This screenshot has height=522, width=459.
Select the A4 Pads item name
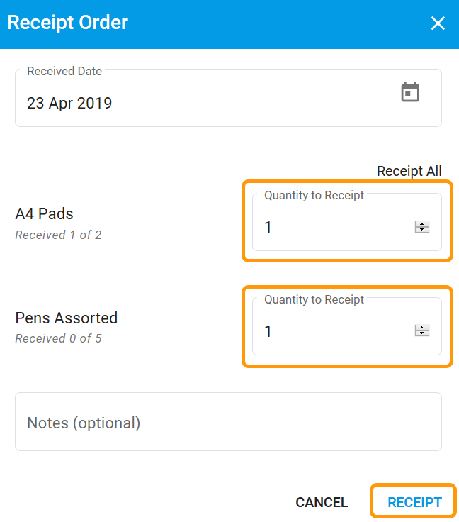pyautogui.click(x=44, y=213)
